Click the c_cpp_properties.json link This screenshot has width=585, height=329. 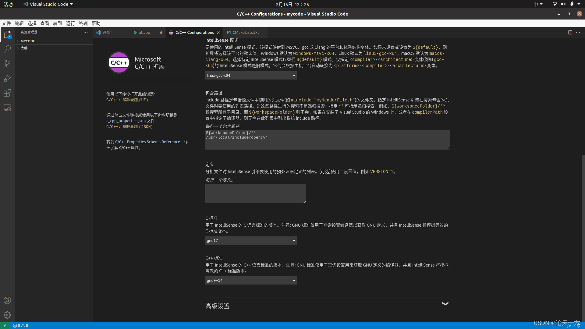tap(126, 121)
